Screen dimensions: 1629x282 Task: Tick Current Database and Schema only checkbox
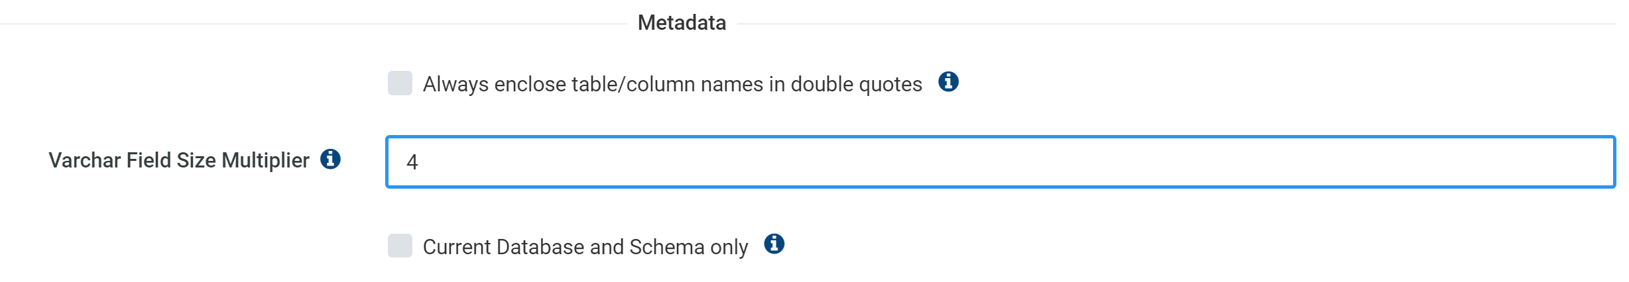(x=400, y=246)
